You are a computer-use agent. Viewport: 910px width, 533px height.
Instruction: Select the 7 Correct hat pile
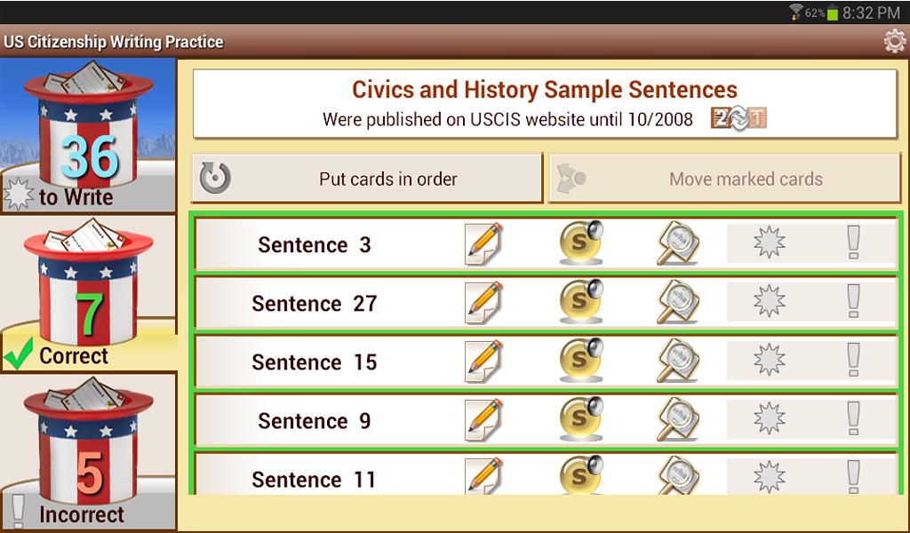[x=88, y=294]
